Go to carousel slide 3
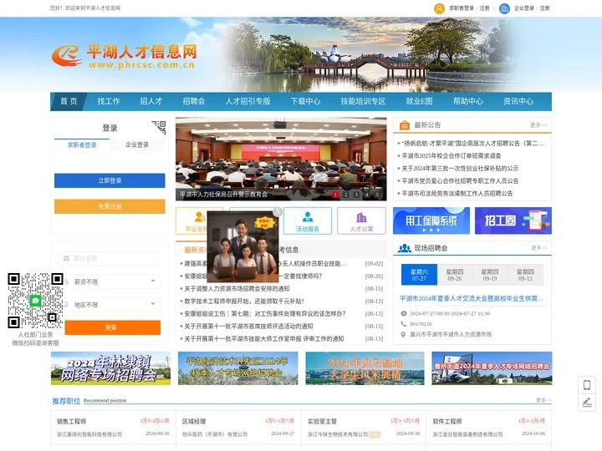This screenshot has width=602, height=451. [356, 195]
